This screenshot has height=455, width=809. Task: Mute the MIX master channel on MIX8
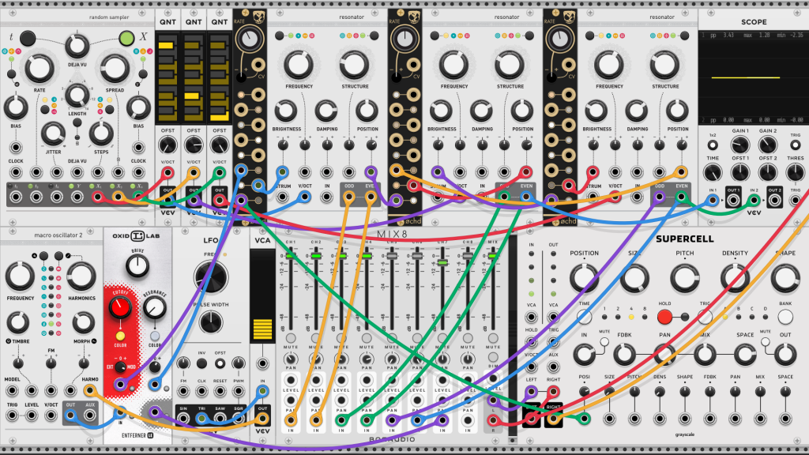point(493,338)
